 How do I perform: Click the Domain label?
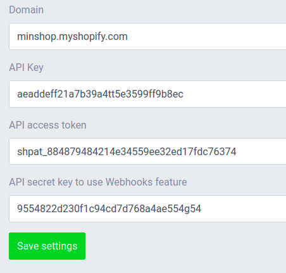(x=27, y=10)
